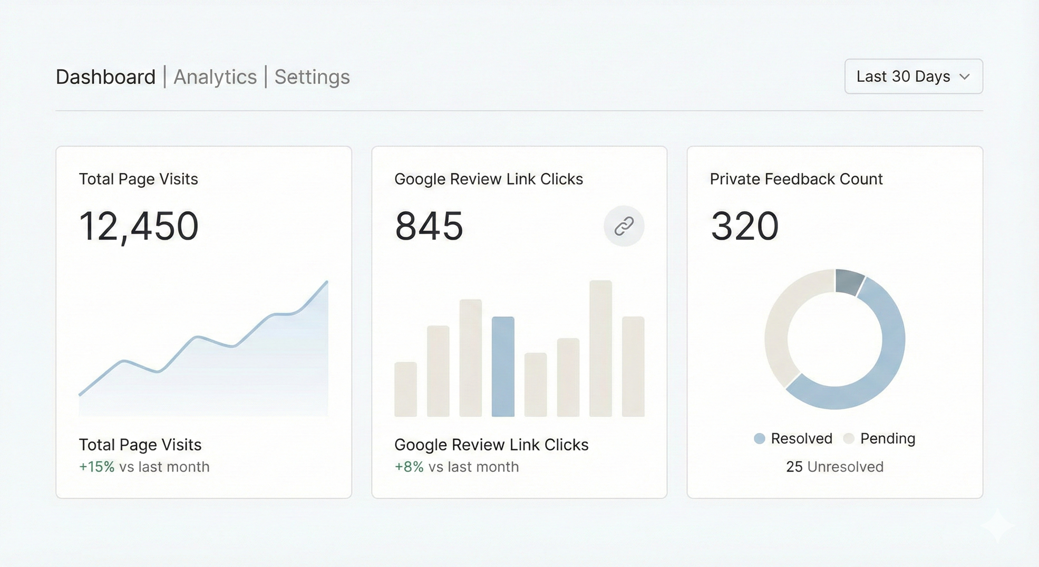Click the 25 Unresolved text
Screen dimensions: 1039x567
click(x=834, y=467)
